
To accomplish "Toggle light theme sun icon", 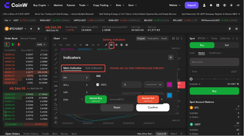I will pos(231,5).
